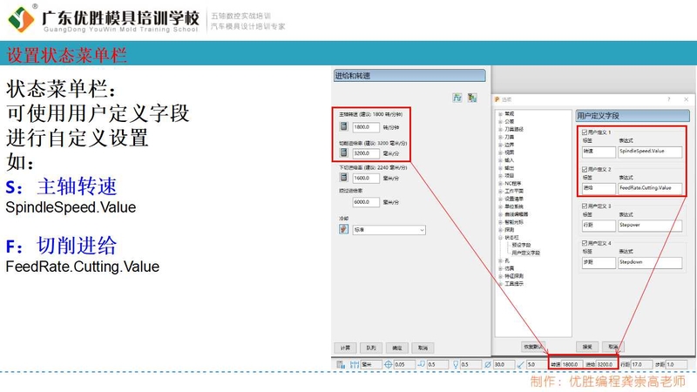
Task: Click the status bar 行距 field showing 17.0
Action: [x=641, y=364]
